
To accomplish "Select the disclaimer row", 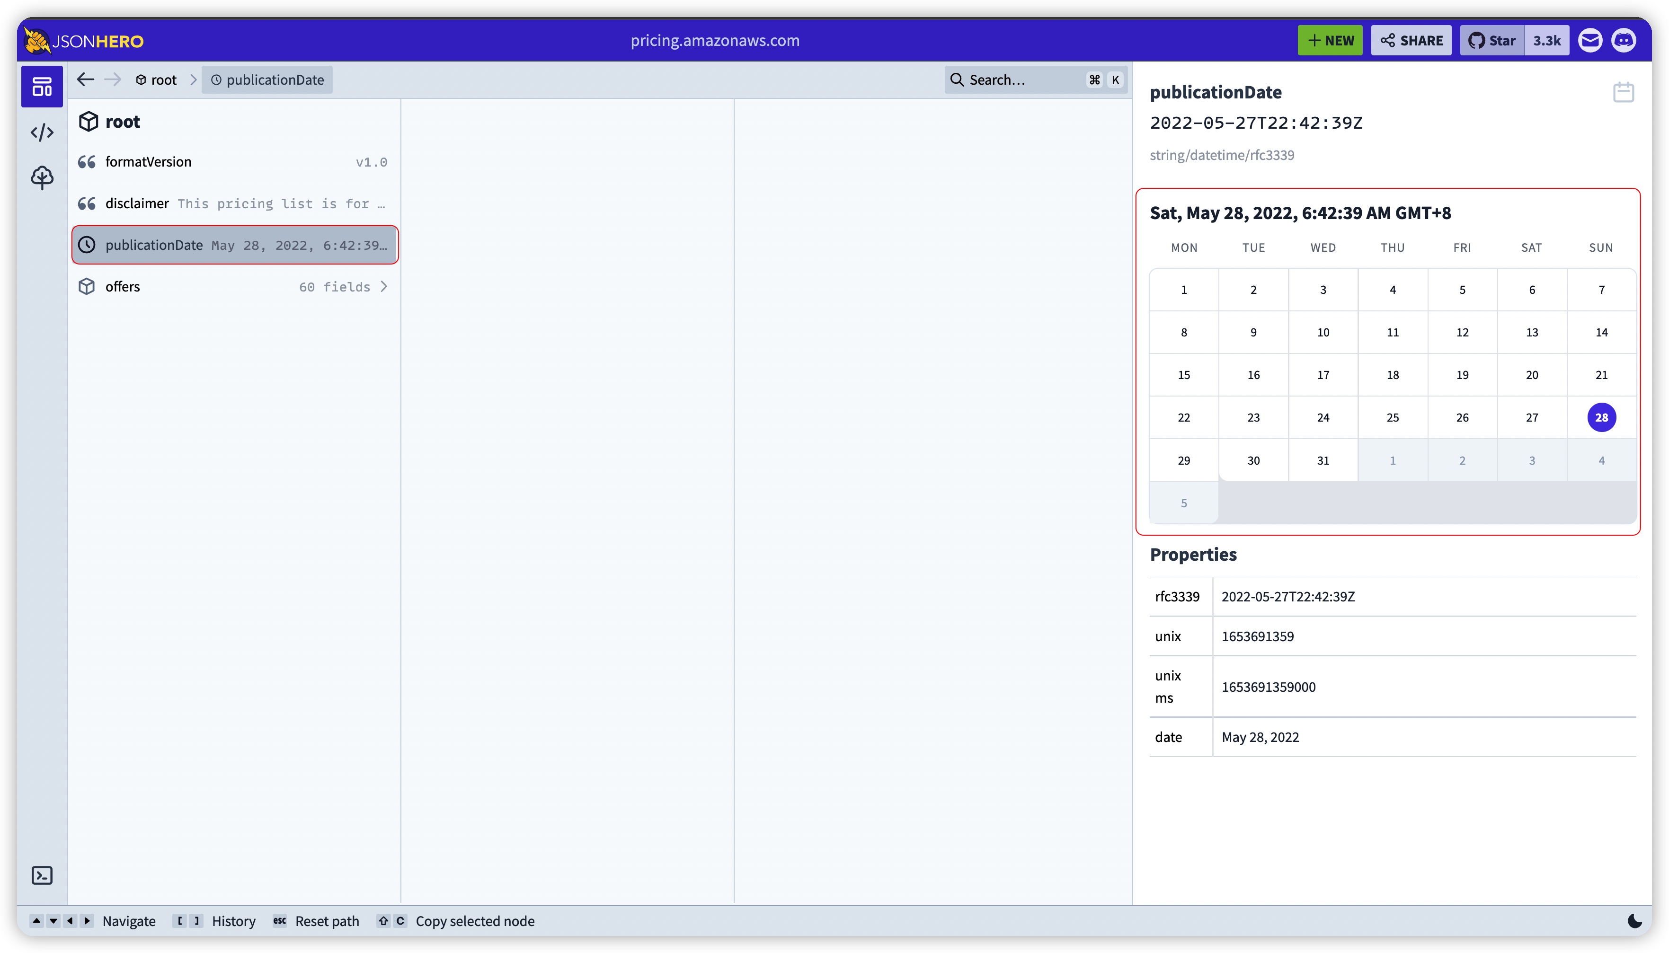I will pyautogui.click(x=234, y=203).
